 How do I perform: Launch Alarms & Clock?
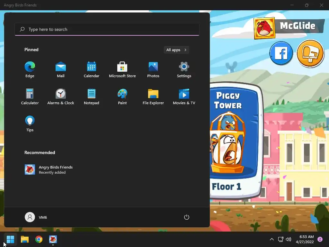point(61,96)
